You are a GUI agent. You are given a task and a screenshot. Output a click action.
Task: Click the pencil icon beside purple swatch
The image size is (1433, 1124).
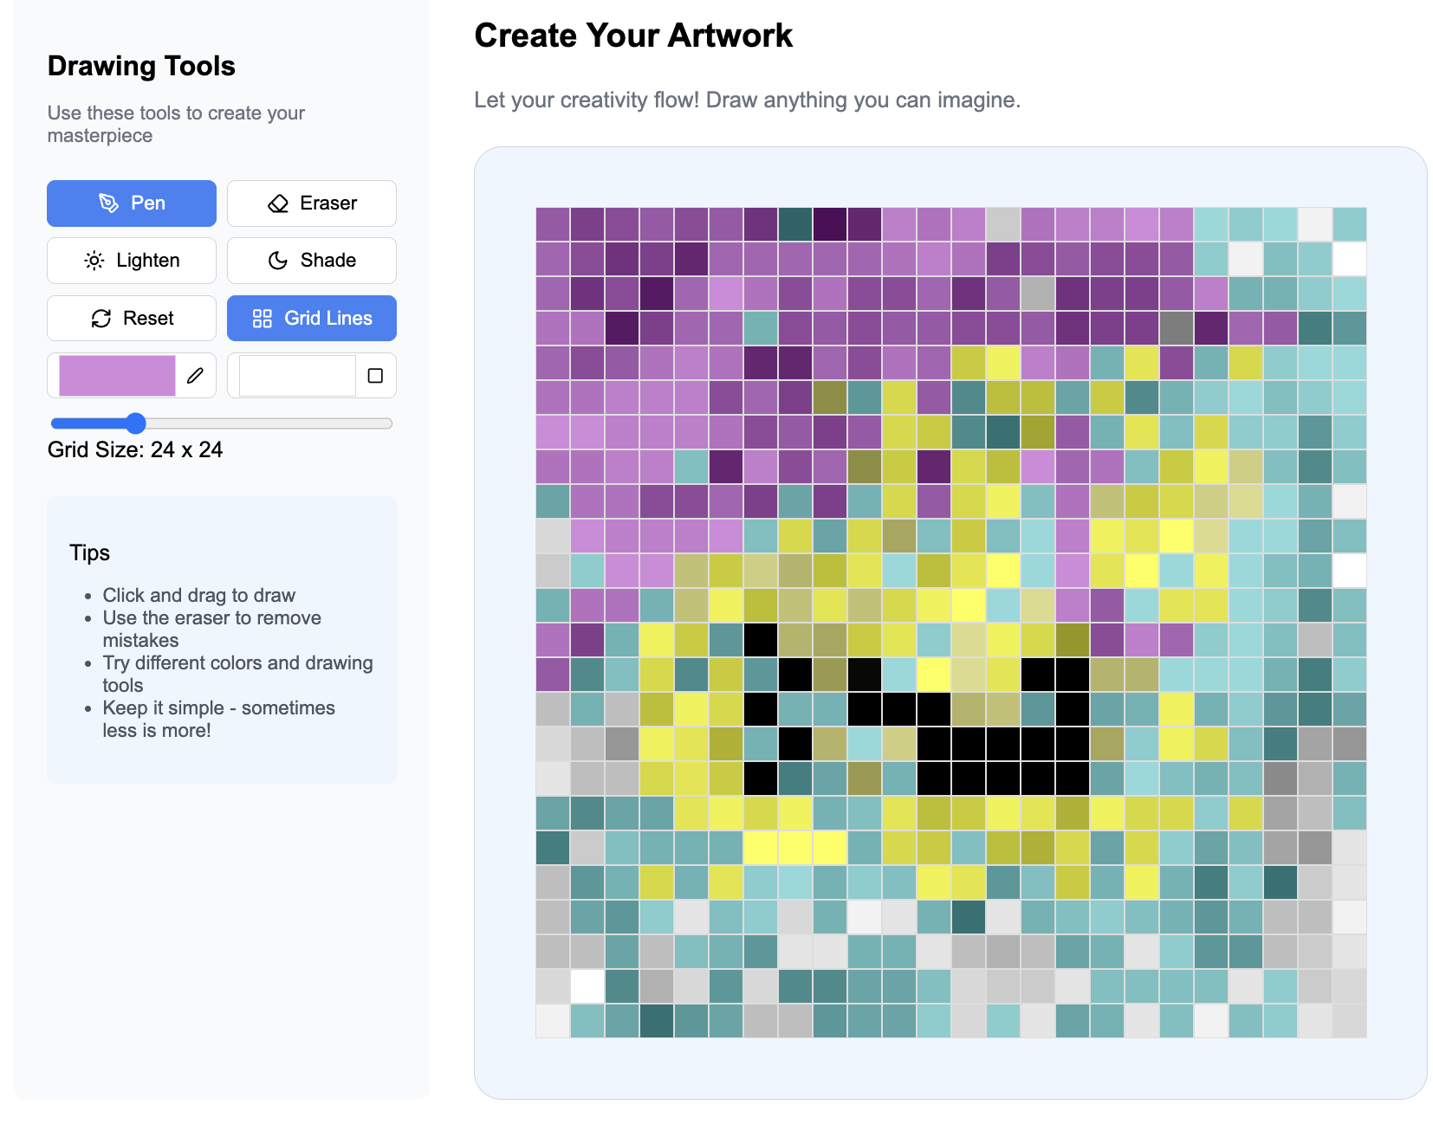196,376
